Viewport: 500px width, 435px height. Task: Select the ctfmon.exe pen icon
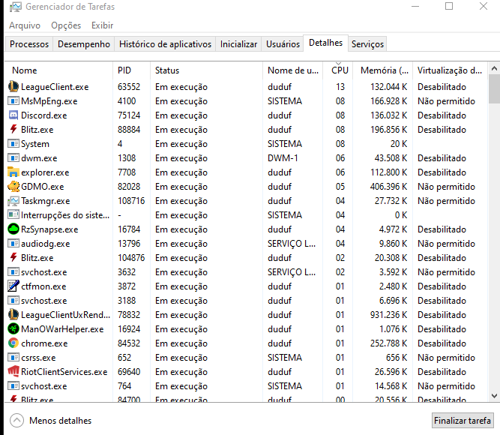tap(13, 286)
